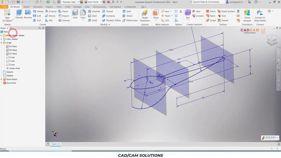
Task: Expand the View: Master node
Action: (1, 39)
